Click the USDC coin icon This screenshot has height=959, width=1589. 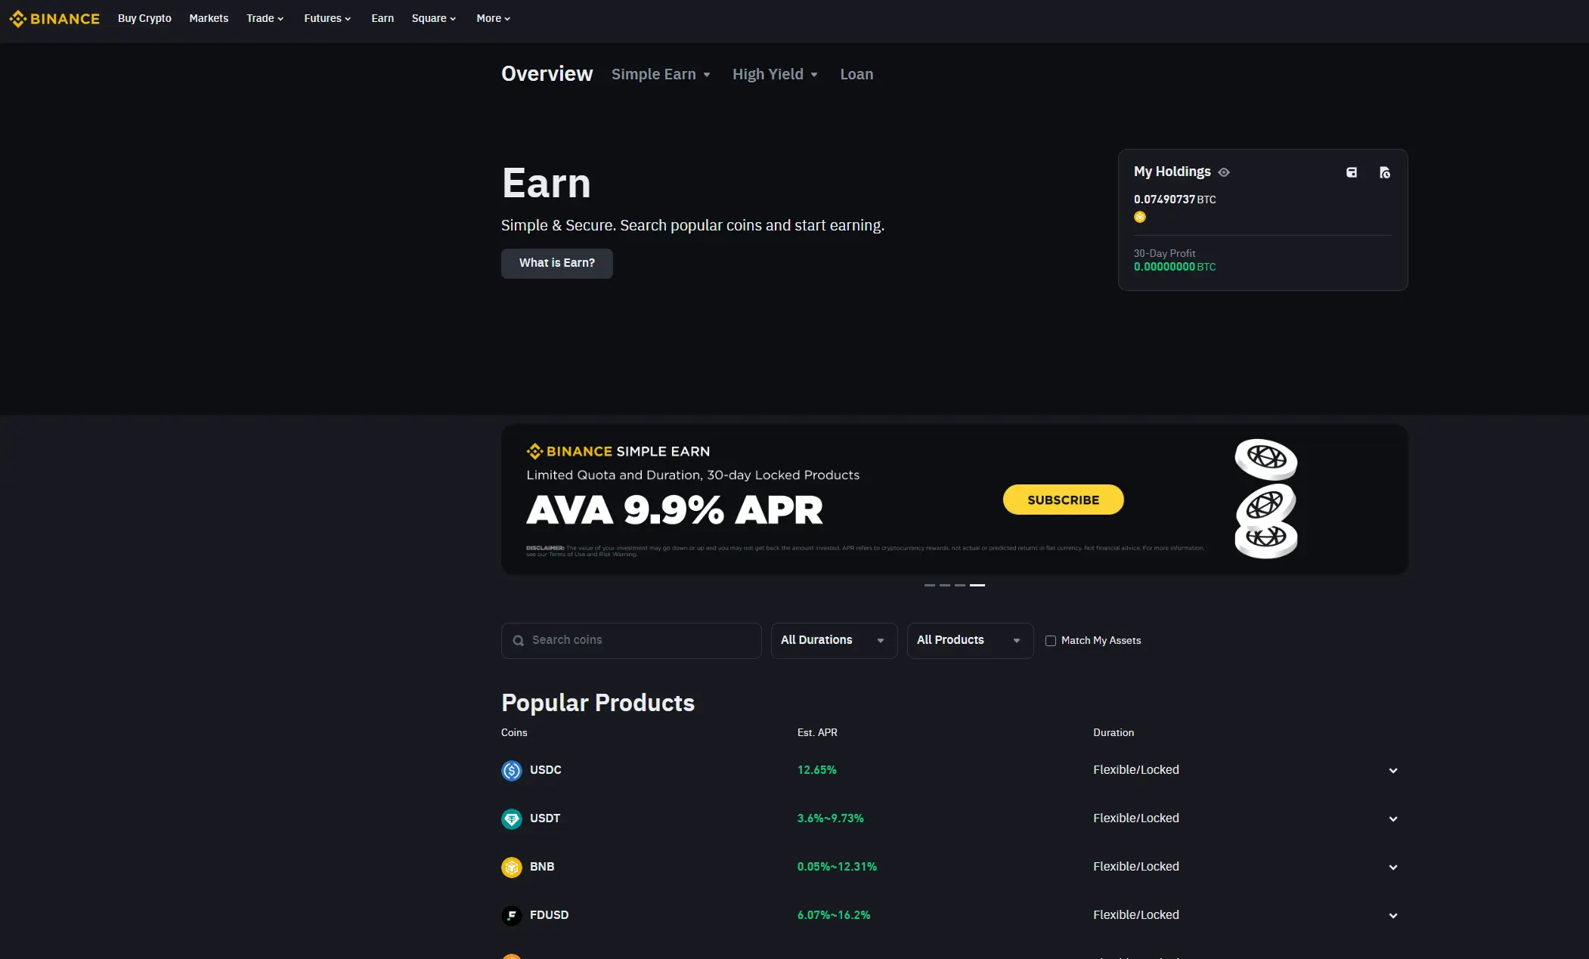tap(512, 770)
